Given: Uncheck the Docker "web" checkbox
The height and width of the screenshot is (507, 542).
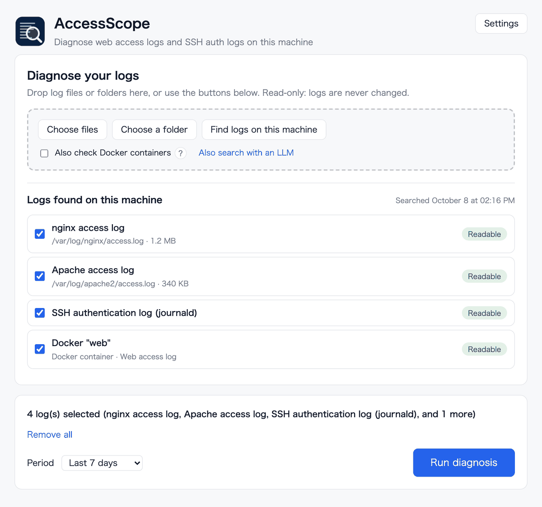Looking at the screenshot, I should tap(40, 349).
